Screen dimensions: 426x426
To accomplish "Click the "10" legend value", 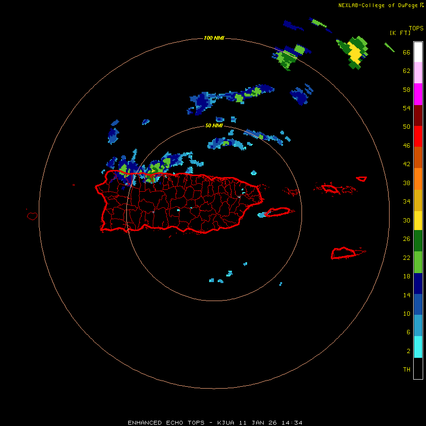I will pos(407,313).
